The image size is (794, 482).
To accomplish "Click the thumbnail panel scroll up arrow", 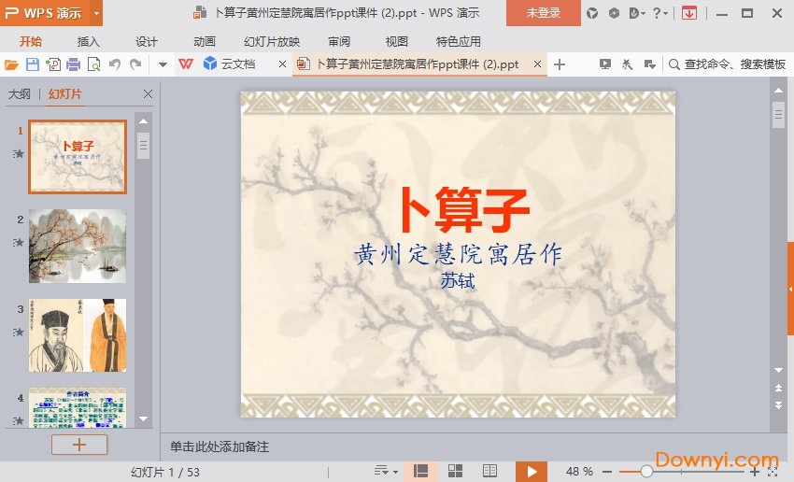I will (143, 121).
